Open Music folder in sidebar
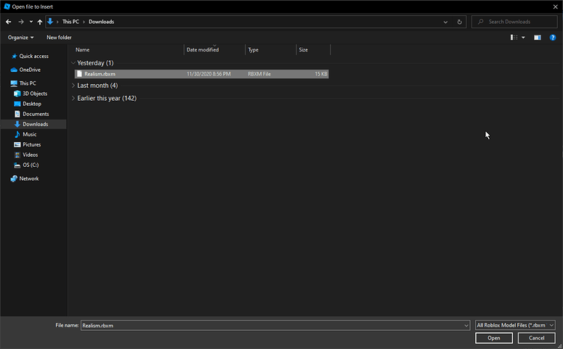The width and height of the screenshot is (563, 349). point(30,134)
